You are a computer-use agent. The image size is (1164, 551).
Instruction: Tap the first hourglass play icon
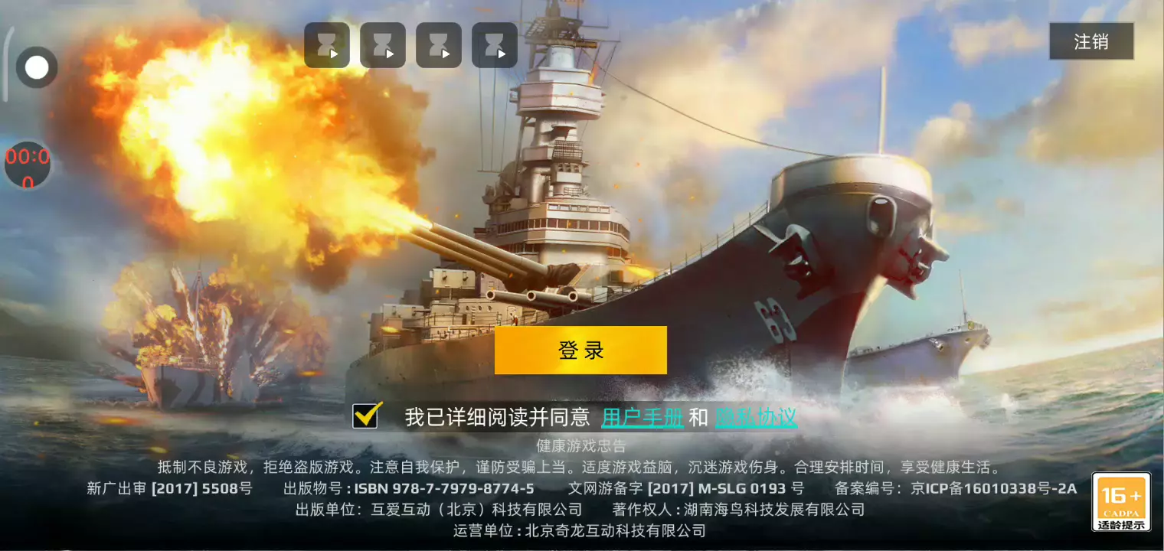[x=327, y=45]
